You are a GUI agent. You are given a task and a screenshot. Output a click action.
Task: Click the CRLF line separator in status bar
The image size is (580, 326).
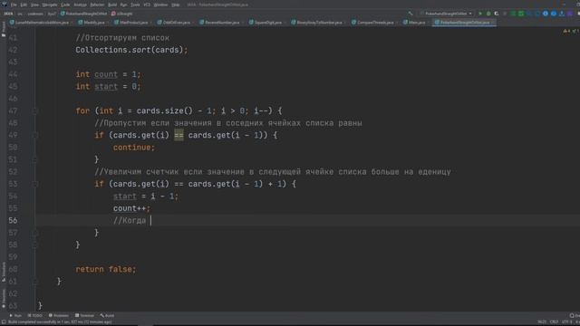[x=554, y=322]
